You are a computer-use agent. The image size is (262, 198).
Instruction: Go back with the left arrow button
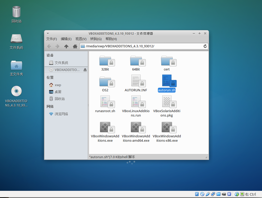coord(49,46)
